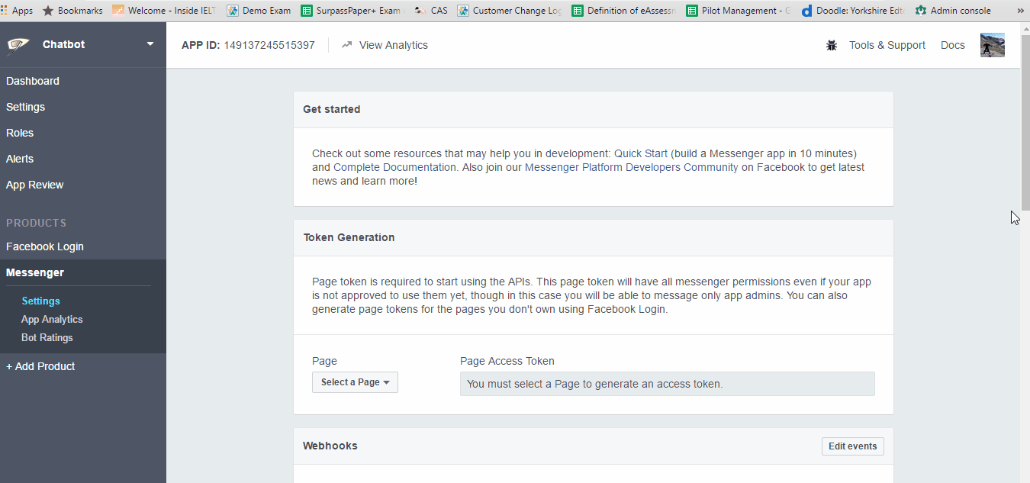Click the page vertical scrollbar

1025,122
